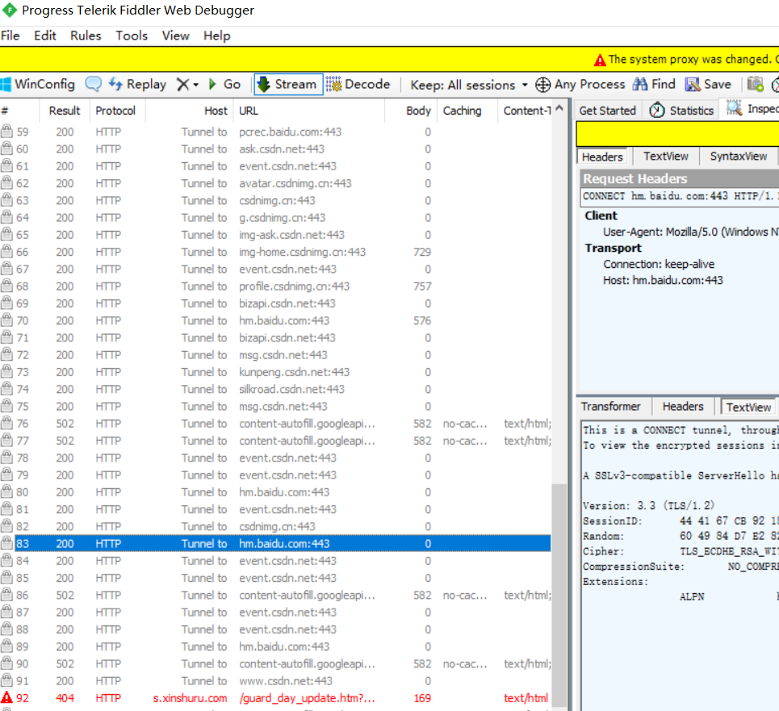Click lock icon of session 66

click(x=6, y=251)
